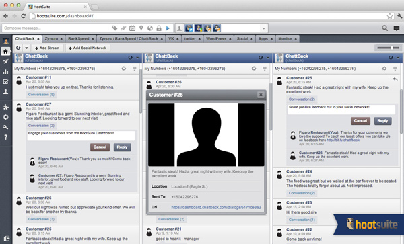Click the globe targeting icon

pyautogui.click(x=150, y=28)
